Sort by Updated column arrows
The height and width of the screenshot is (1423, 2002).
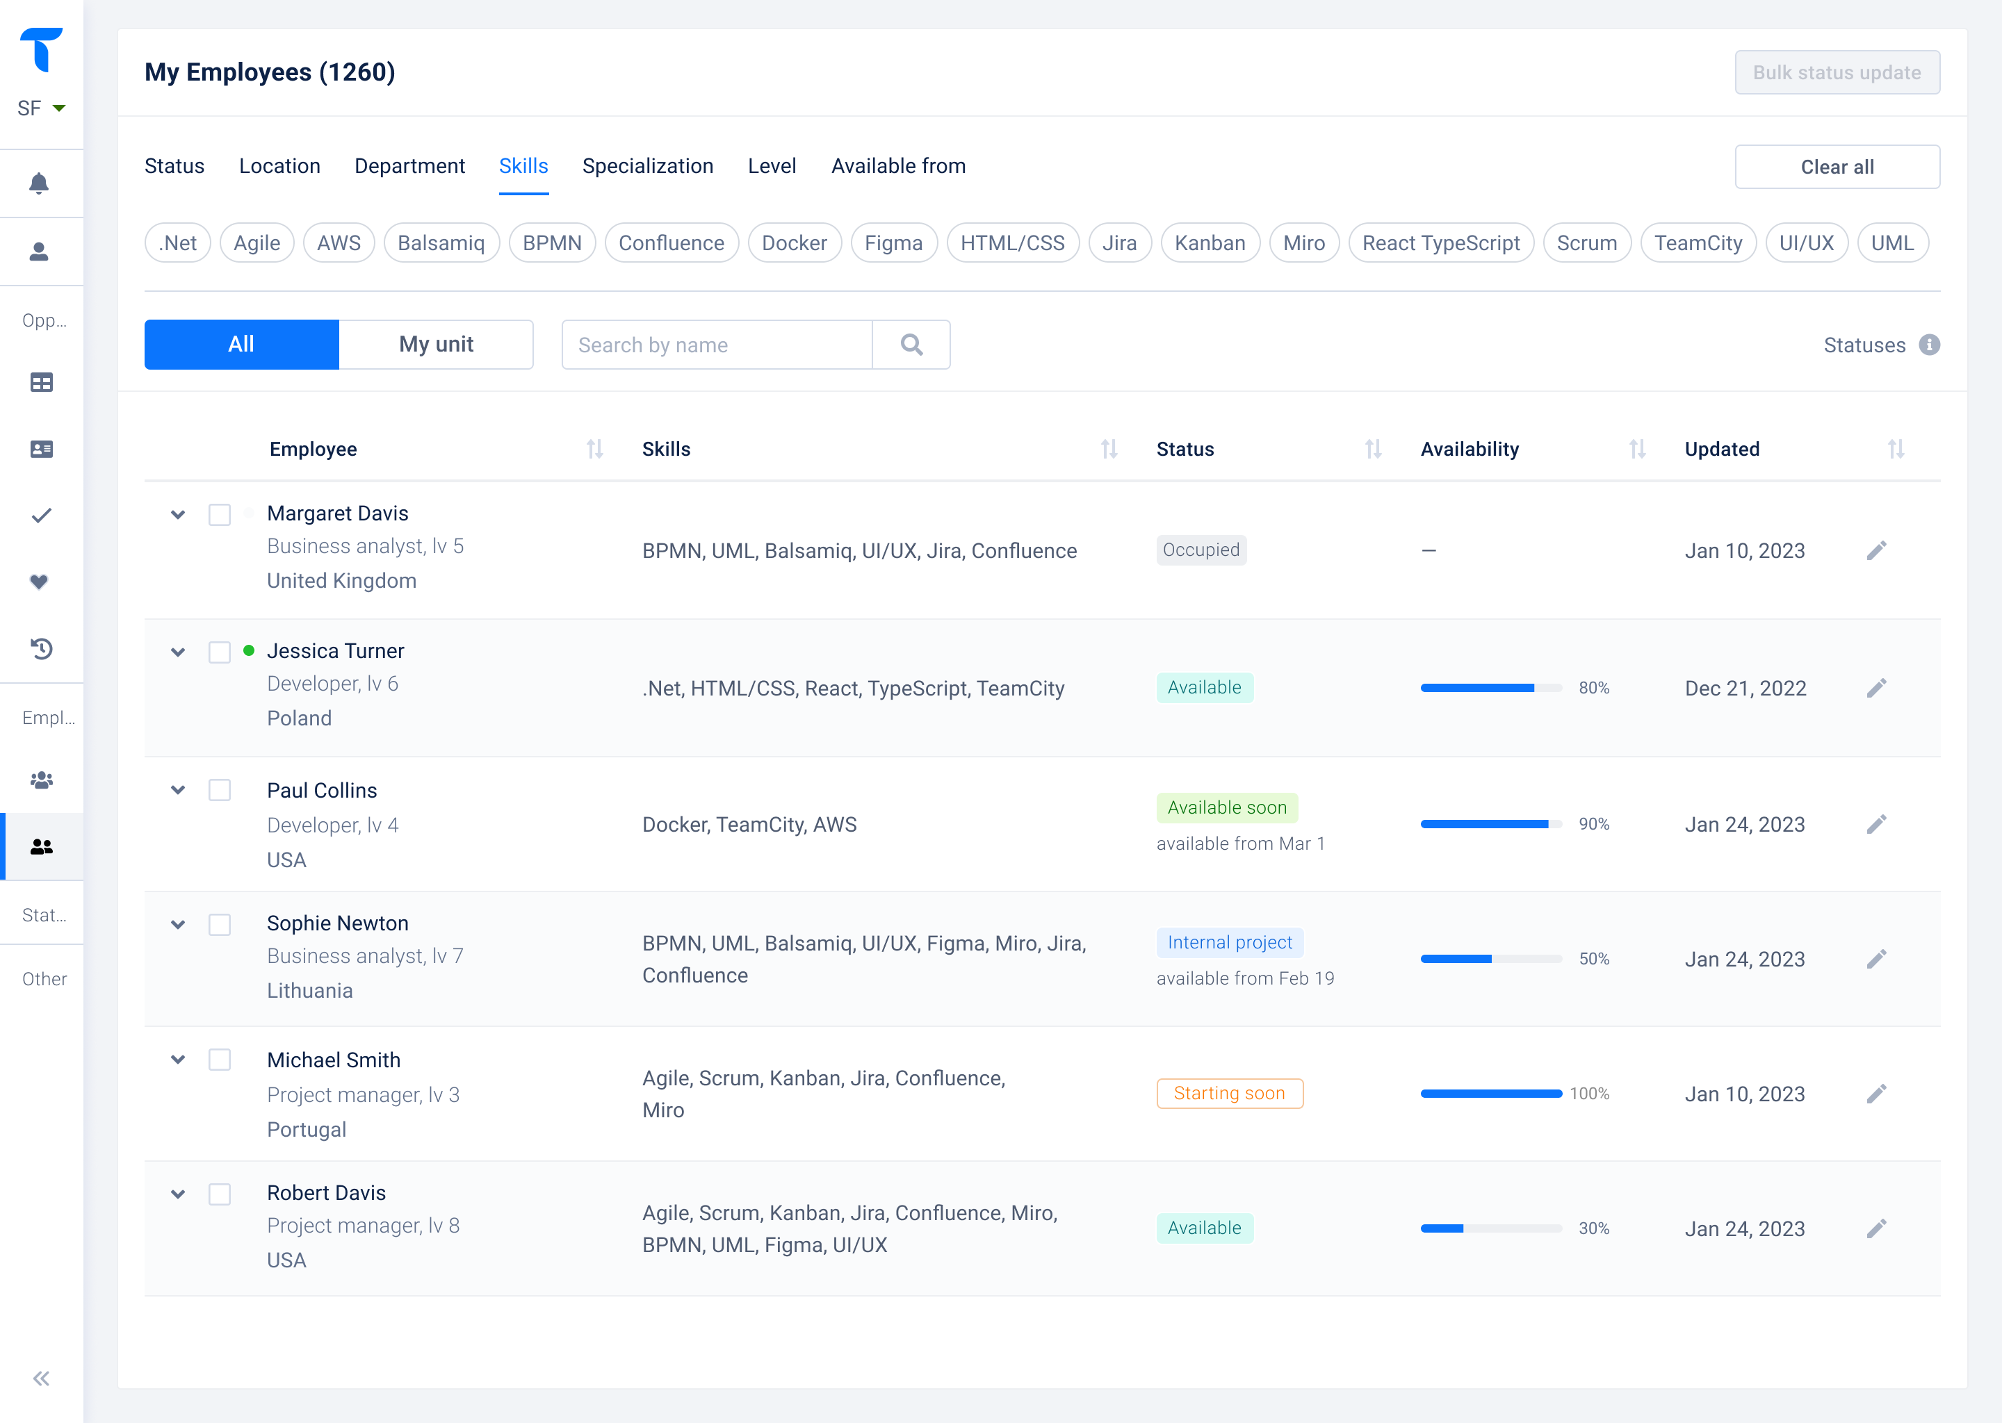(x=1896, y=449)
